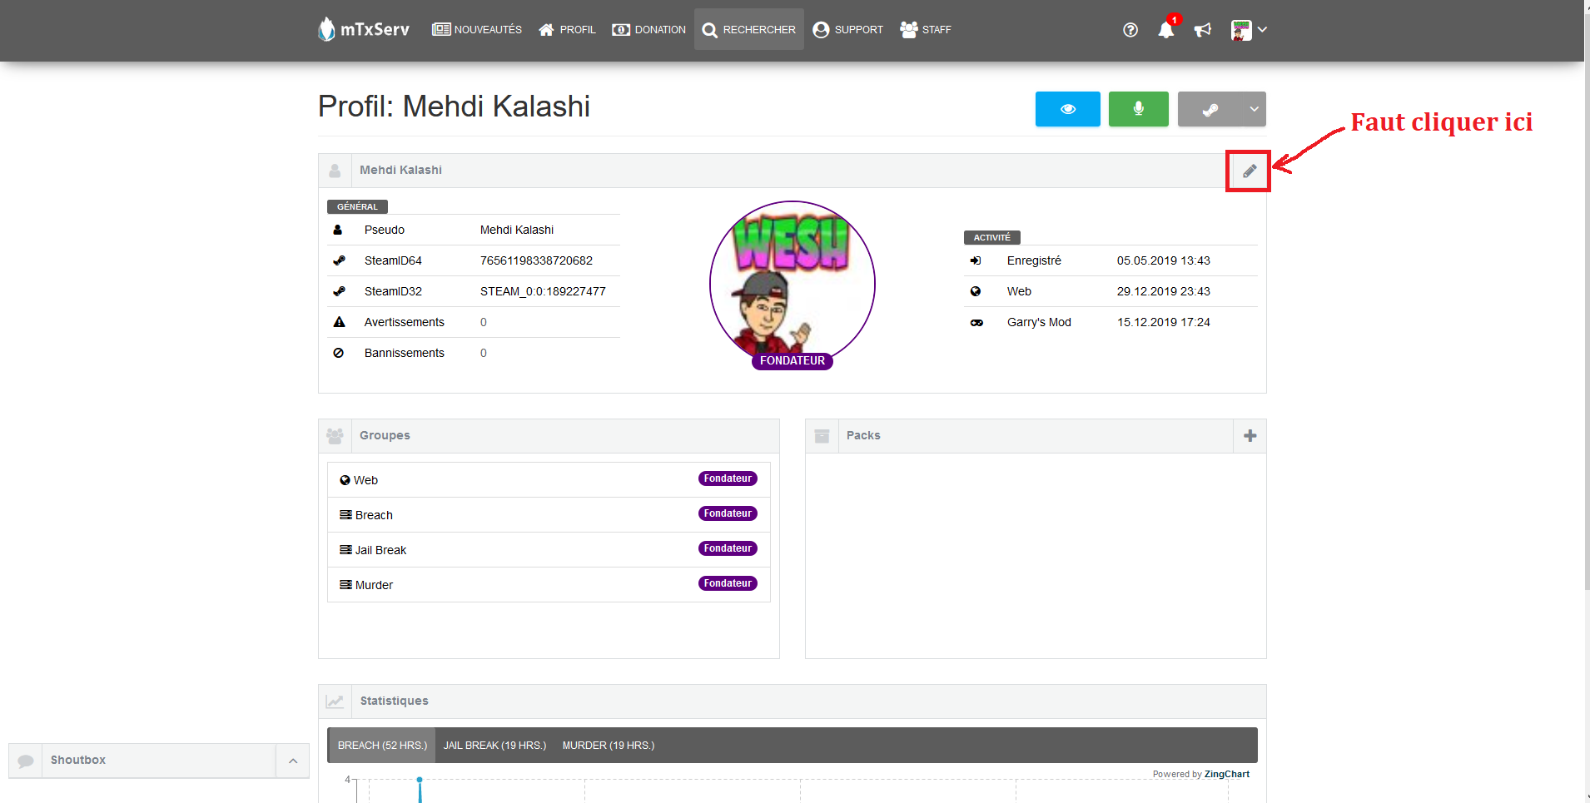Expand the dropdown arrow beside the Steam button
The height and width of the screenshot is (803, 1590).
click(x=1254, y=109)
